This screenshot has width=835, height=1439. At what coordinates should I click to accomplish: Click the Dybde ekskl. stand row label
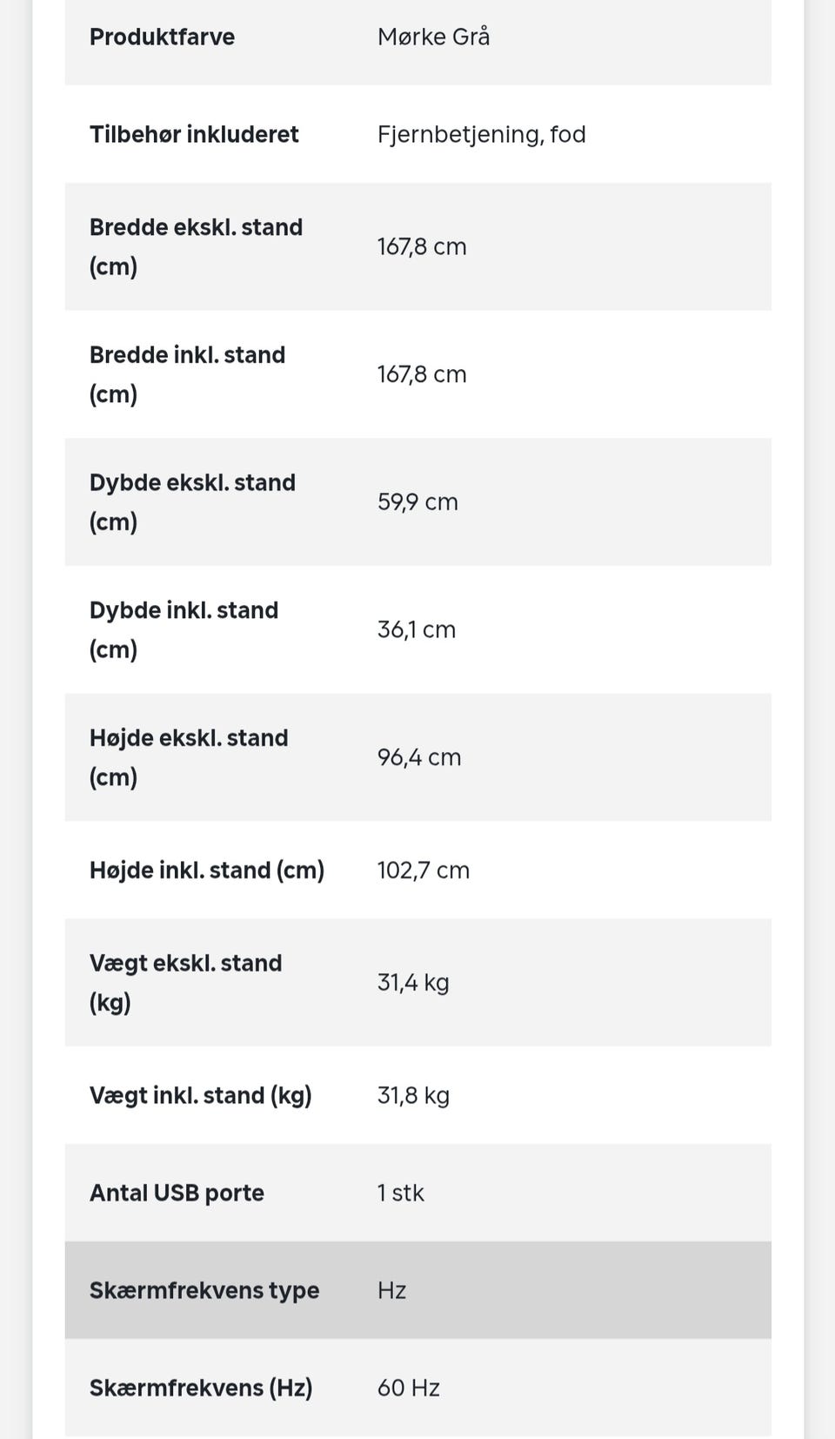(192, 501)
